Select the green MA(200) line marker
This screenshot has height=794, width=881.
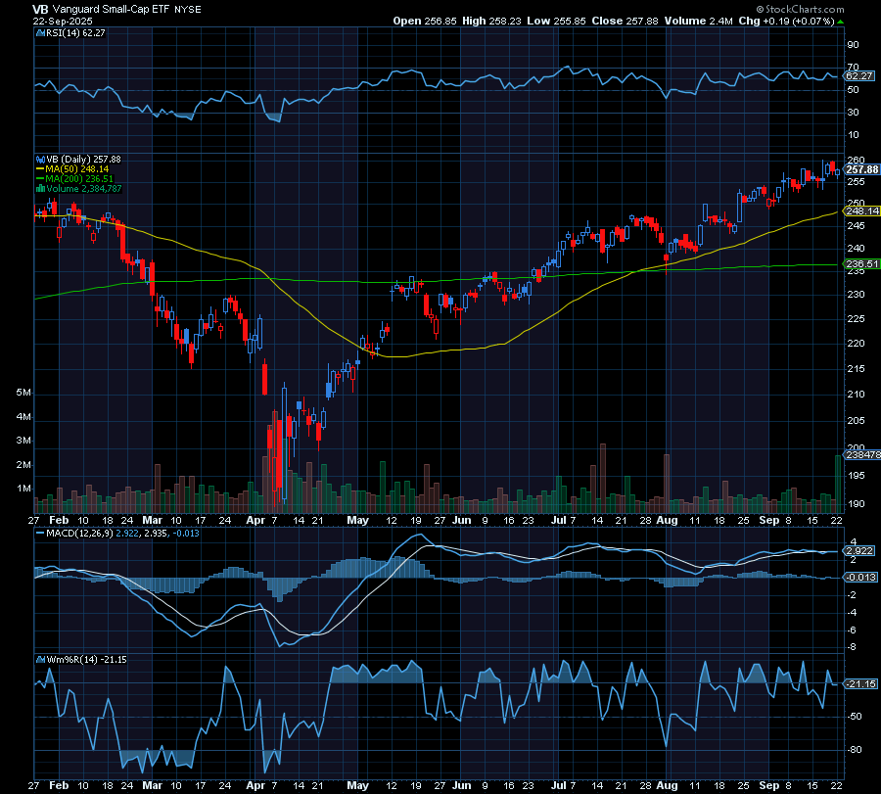coord(40,177)
